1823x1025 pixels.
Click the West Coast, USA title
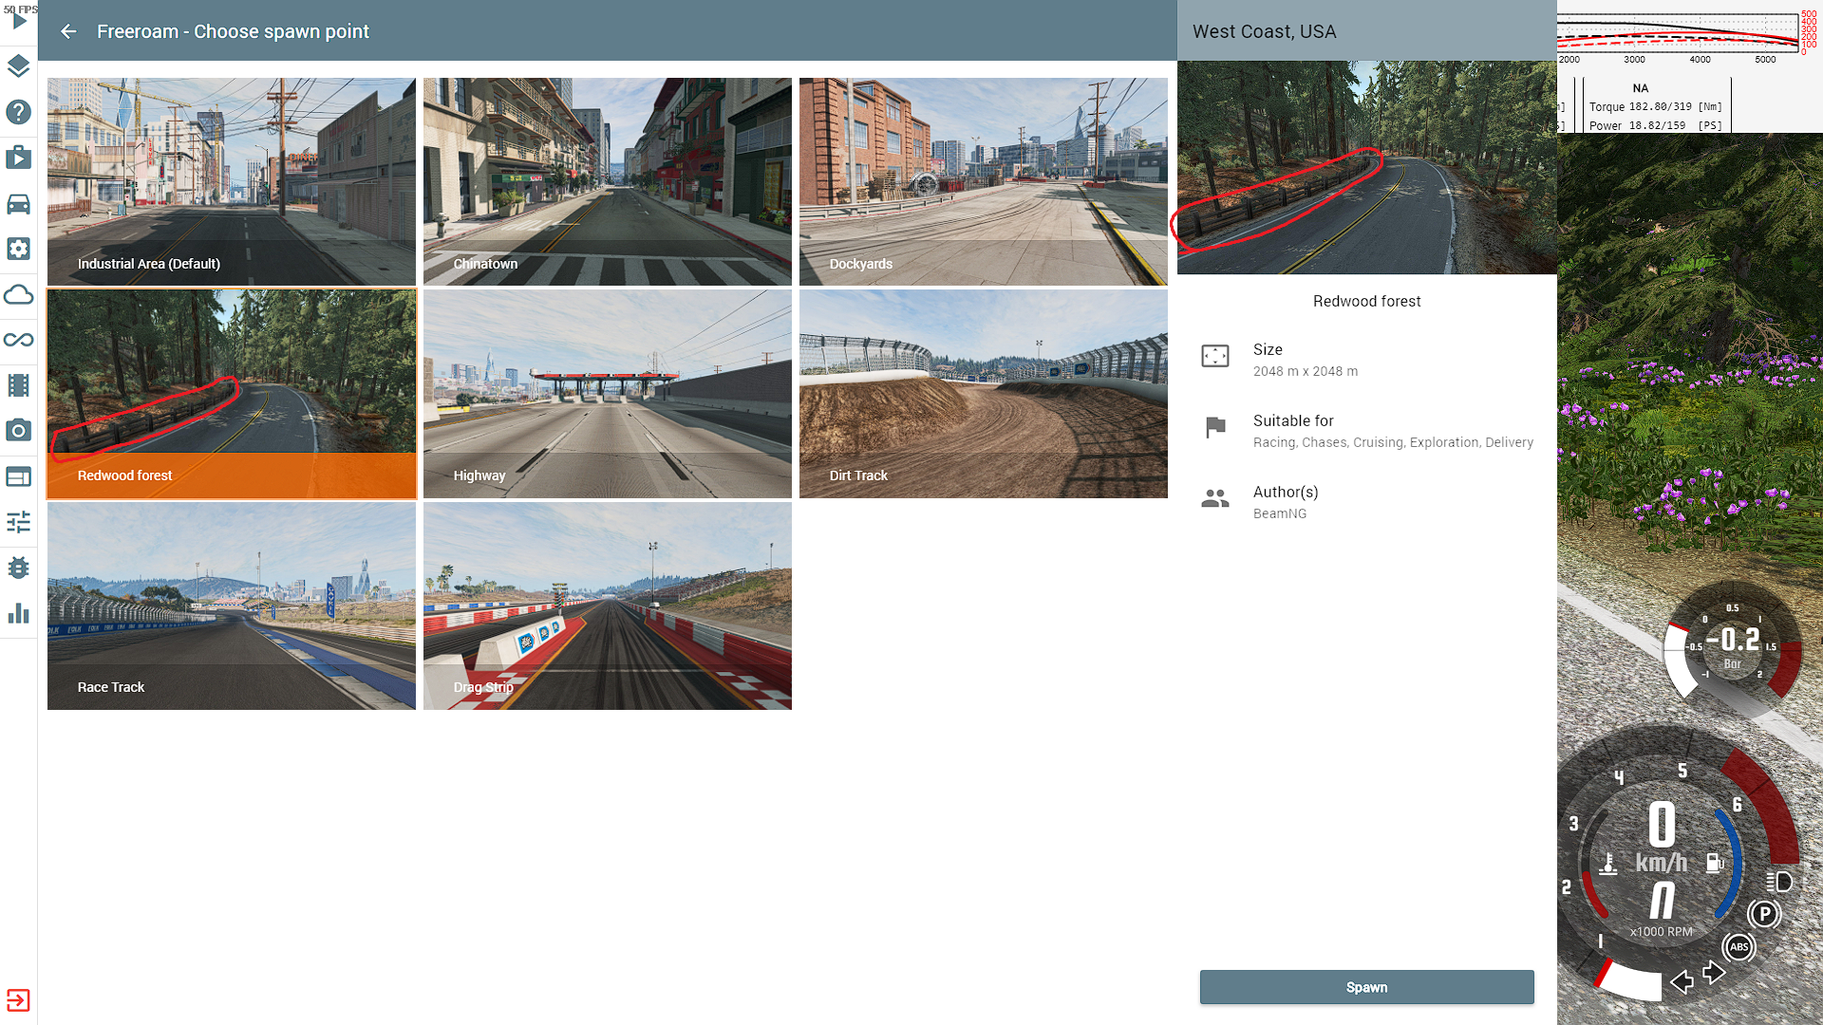click(1264, 31)
